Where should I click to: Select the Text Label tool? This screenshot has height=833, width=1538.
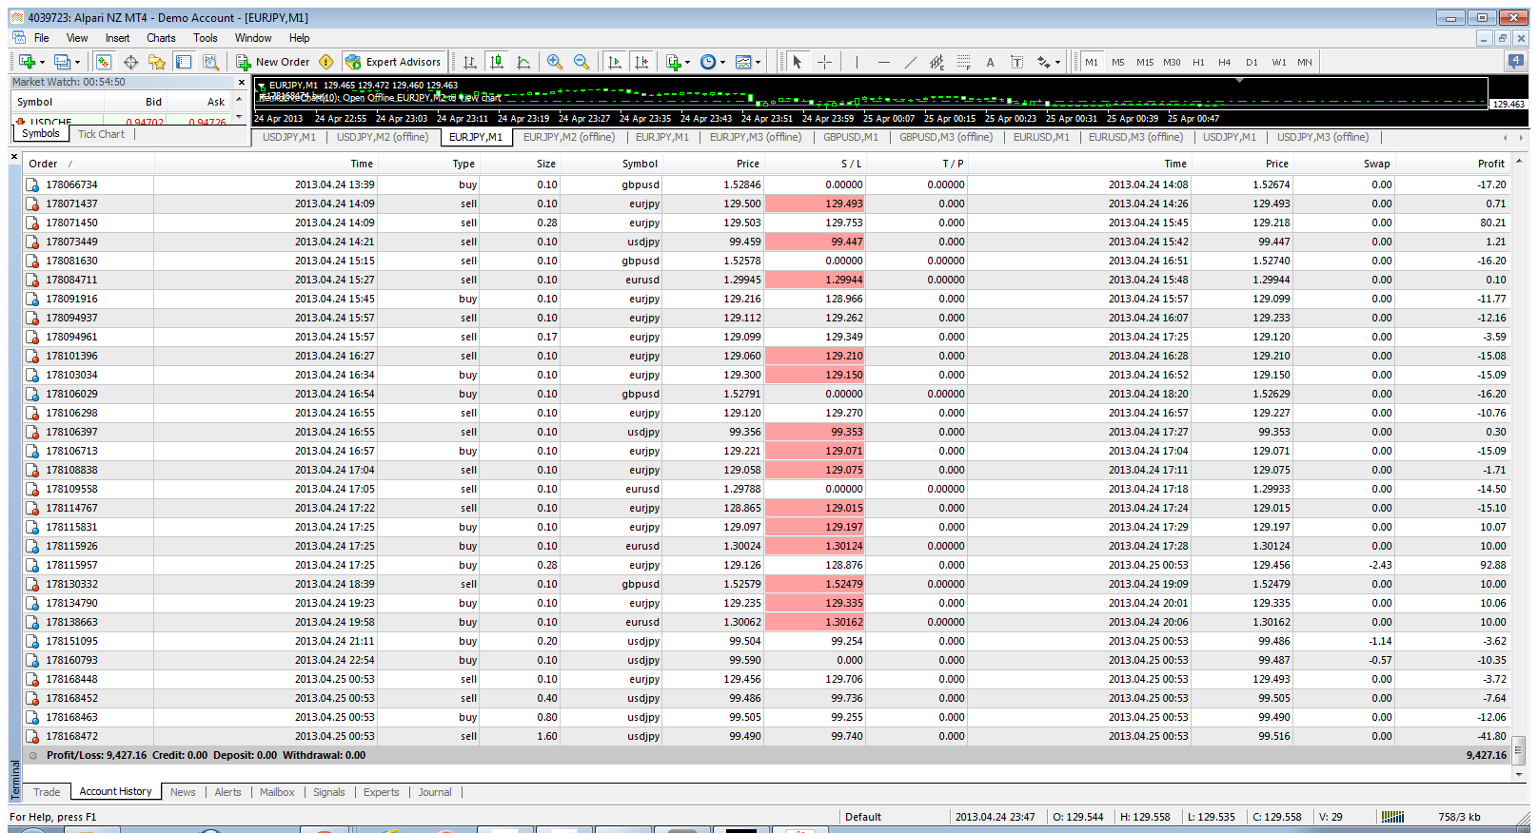point(1016,62)
